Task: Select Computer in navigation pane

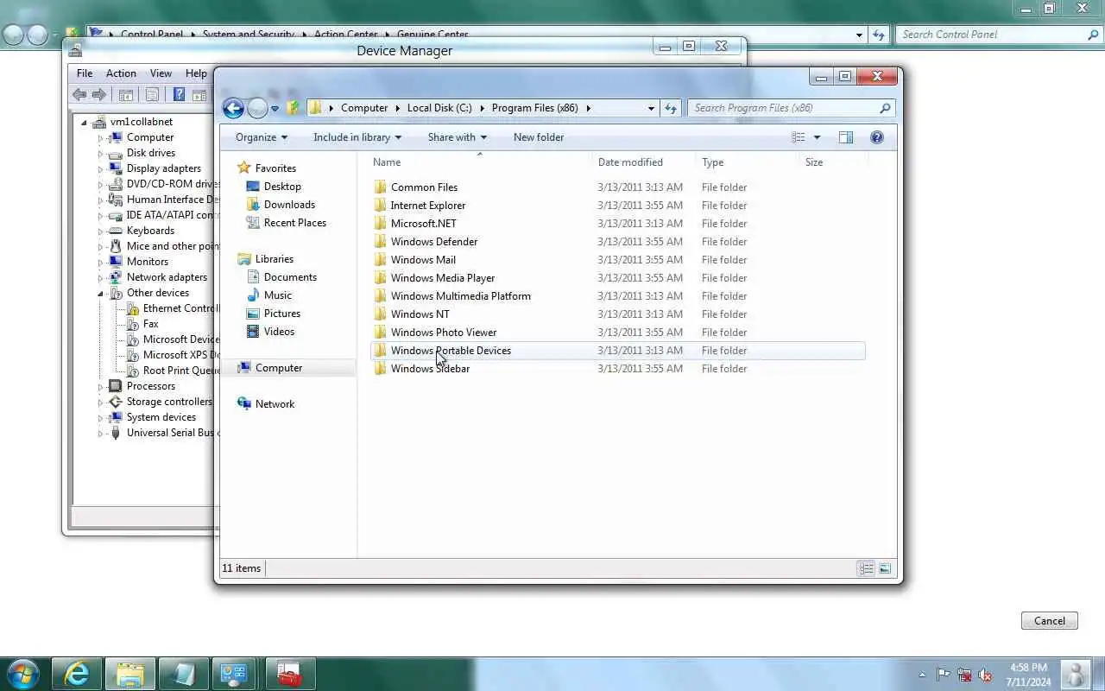Action: click(279, 368)
